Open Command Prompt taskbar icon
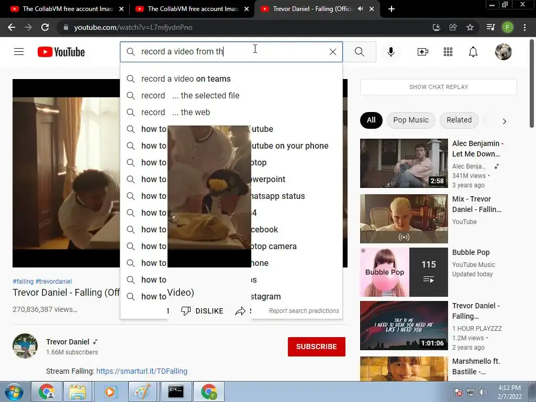The width and height of the screenshot is (536, 402). pyautogui.click(x=175, y=392)
